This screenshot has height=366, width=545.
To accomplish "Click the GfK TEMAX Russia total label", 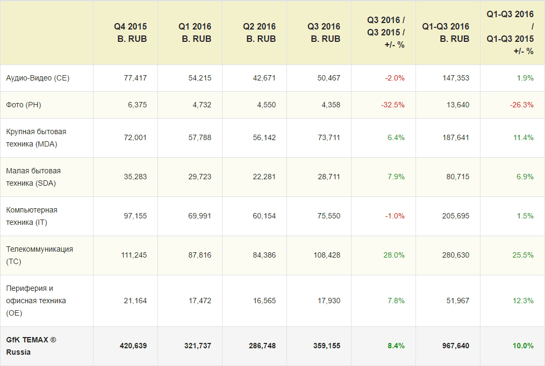I will pyautogui.click(x=31, y=346).
